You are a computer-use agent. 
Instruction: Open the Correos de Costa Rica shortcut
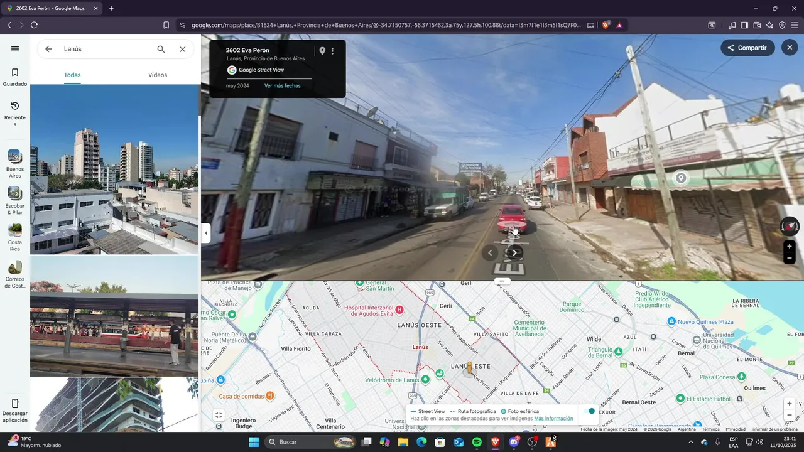coord(15,274)
